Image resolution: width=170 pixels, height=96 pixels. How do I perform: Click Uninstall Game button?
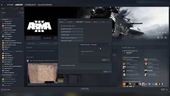72,35
